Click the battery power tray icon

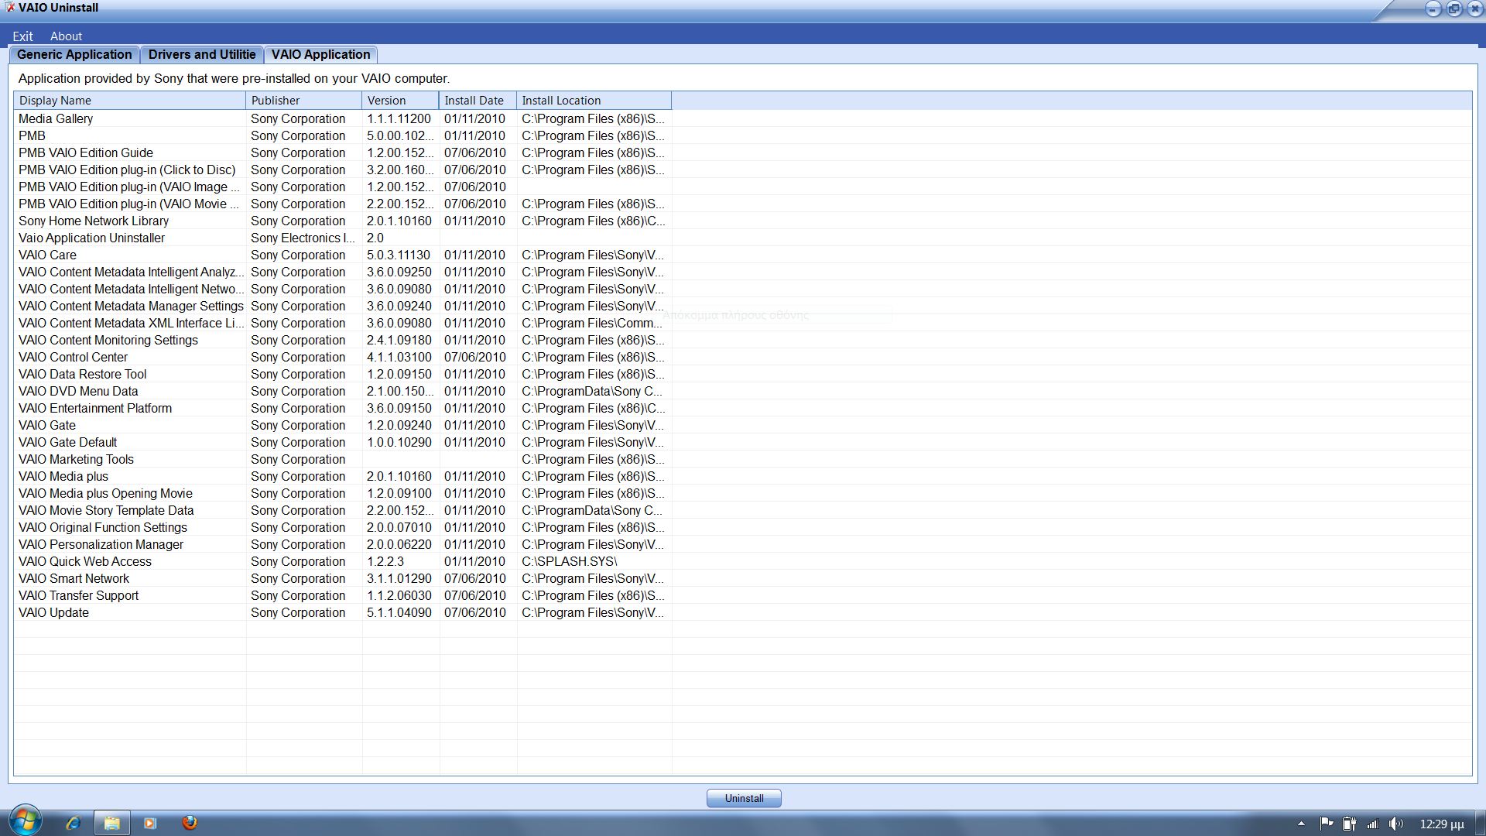click(1349, 824)
